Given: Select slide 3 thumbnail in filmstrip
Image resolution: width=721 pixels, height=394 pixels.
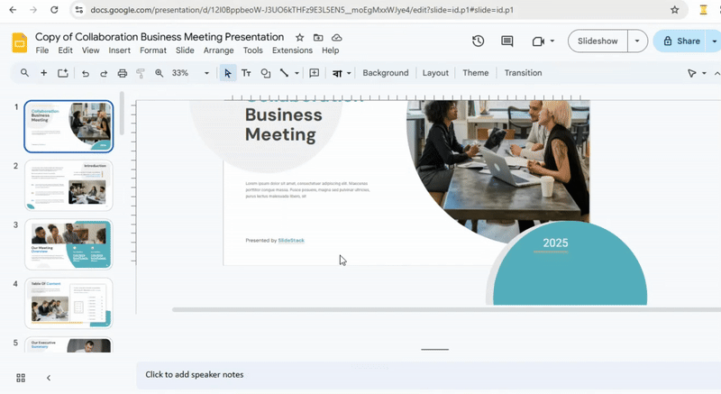Looking at the screenshot, I should [x=68, y=244].
